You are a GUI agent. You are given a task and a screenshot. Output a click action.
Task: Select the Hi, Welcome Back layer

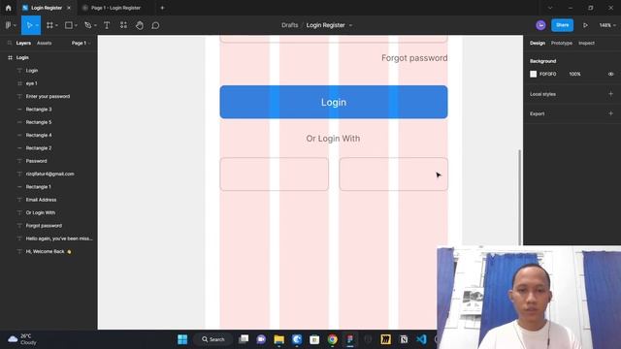click(x=49, y=252)
